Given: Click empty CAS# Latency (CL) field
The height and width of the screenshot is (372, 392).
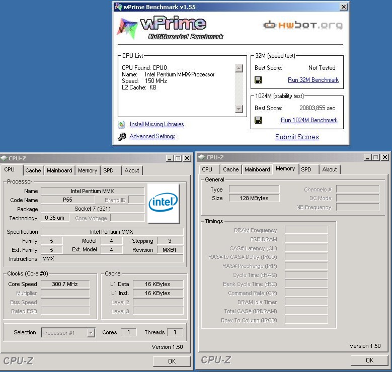Looking at the screenshot, I should click(306, 248).
